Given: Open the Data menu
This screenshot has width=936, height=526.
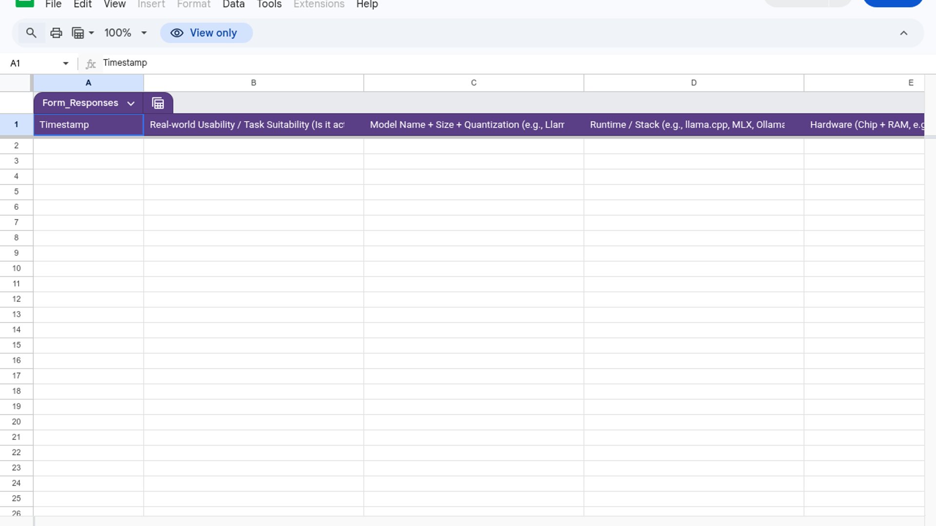Looking at the screenshot, I should (234, 4).
